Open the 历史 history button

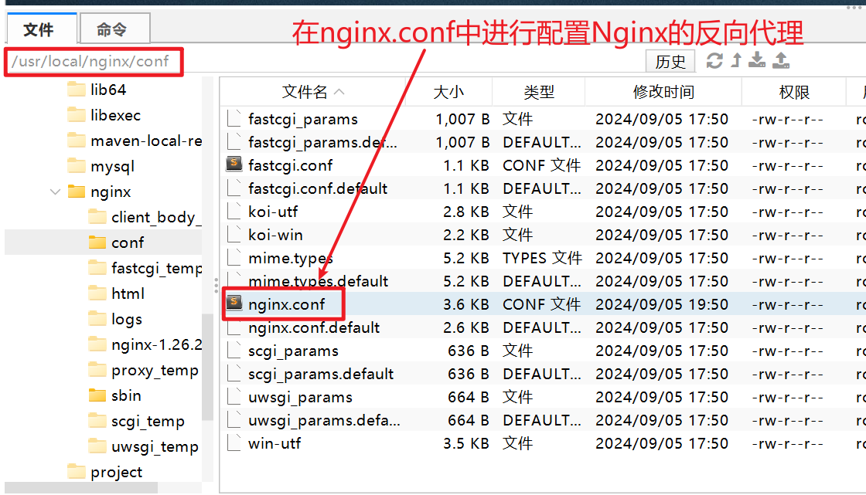coord(670,62)
